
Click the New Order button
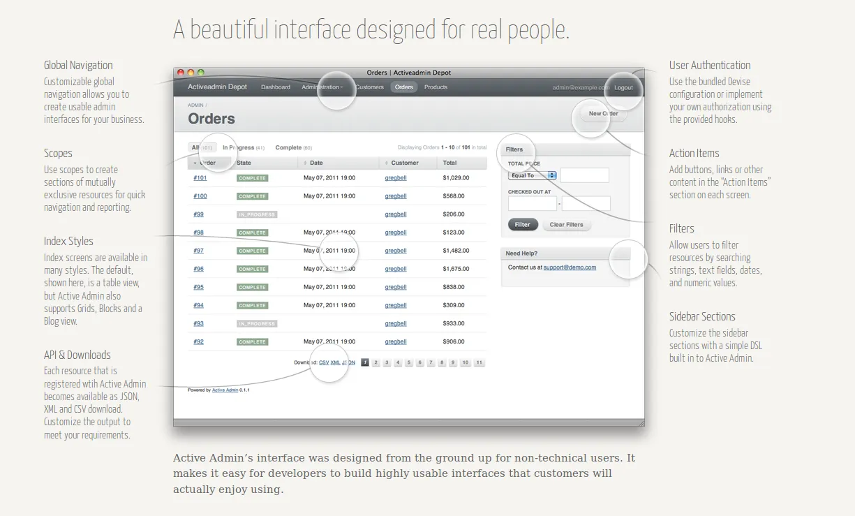(603, 114)
